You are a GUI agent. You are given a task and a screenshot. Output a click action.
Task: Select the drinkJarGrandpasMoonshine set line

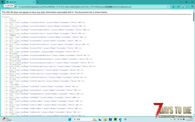pyautogui.click(x=48, y=55)
